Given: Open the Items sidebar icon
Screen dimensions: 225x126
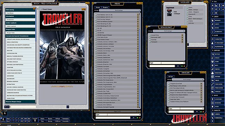Looking at the screenshot, I should [213, 62].
